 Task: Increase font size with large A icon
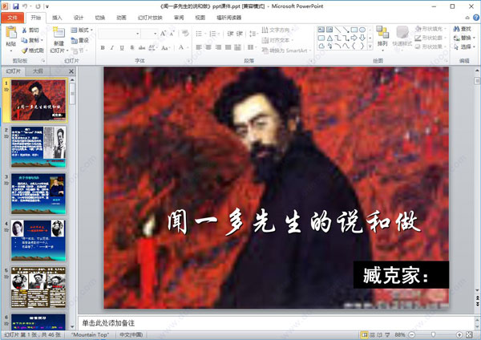click(x=164, y=34)
